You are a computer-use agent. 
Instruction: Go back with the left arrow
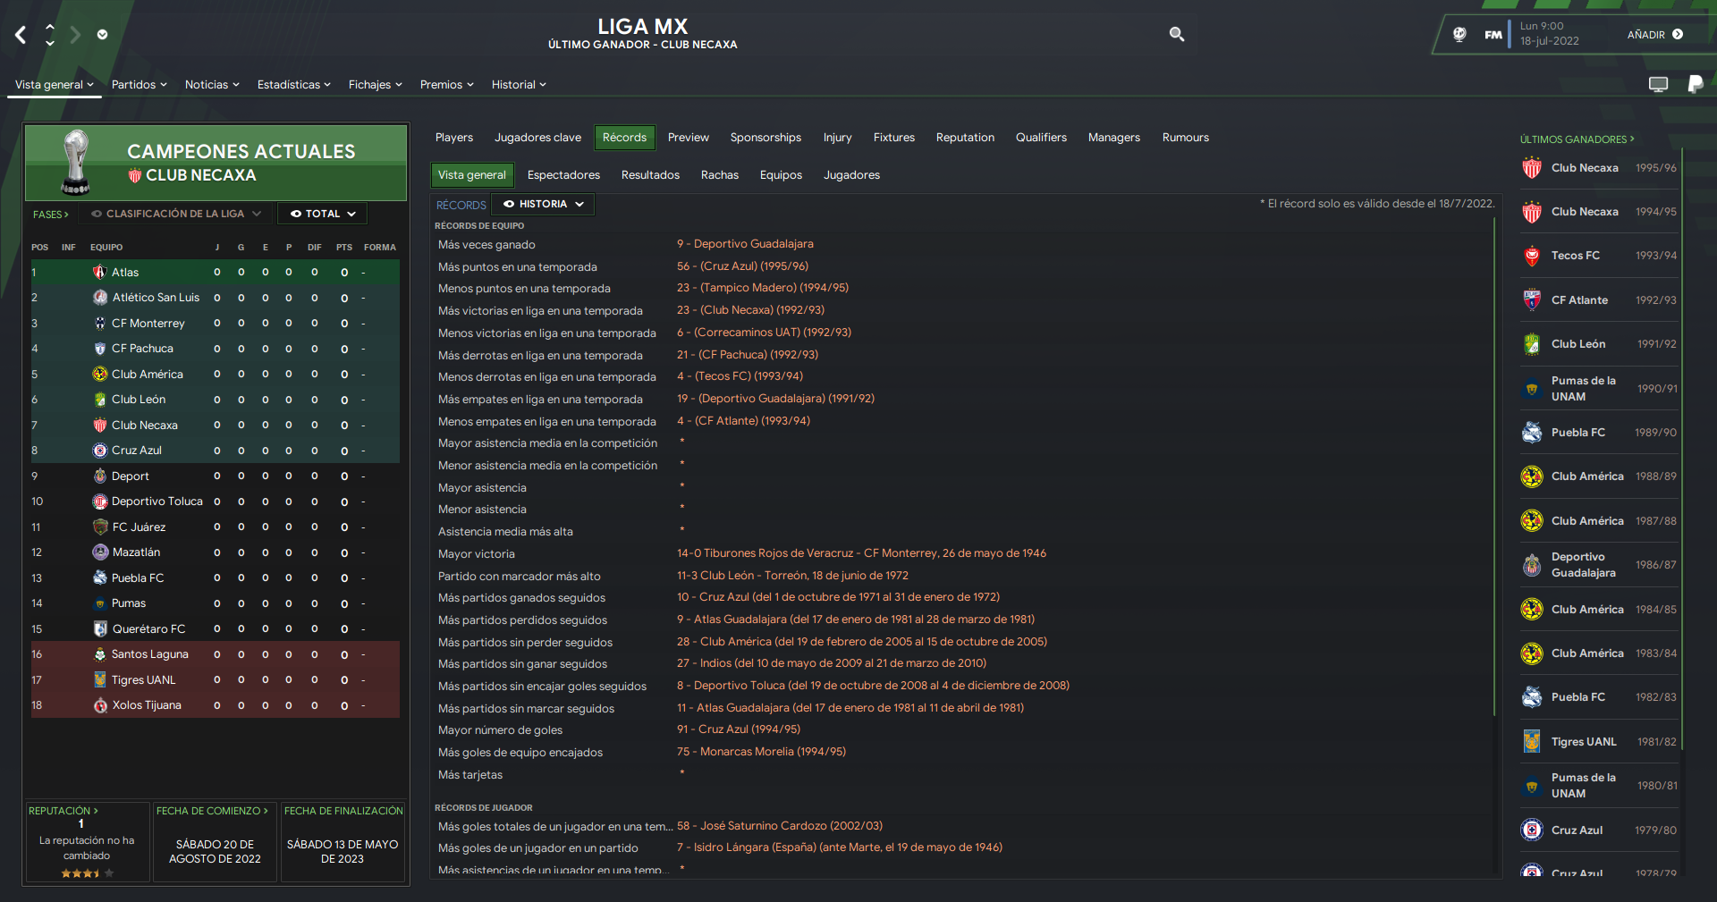click(21, 35)
